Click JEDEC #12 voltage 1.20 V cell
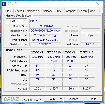 click(87, 88)
